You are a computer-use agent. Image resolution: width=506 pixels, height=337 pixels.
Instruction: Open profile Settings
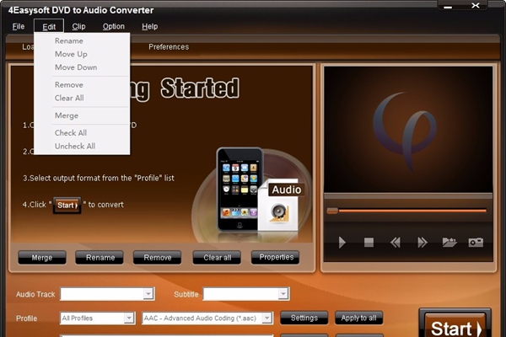[304, 318]
